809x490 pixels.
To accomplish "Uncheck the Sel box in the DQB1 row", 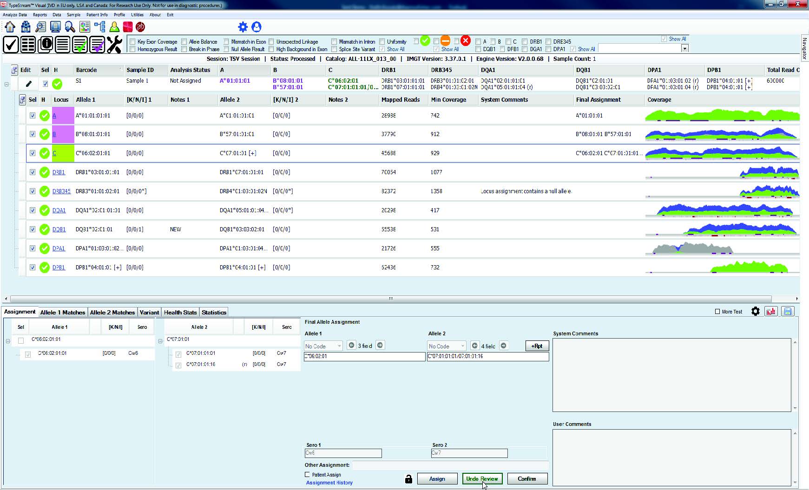I will coord(33,229).
